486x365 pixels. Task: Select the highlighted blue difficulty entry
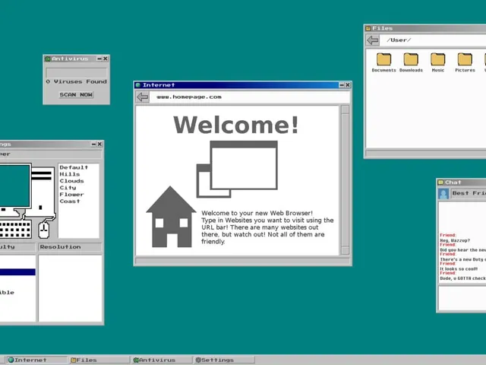tap(17, 272)
